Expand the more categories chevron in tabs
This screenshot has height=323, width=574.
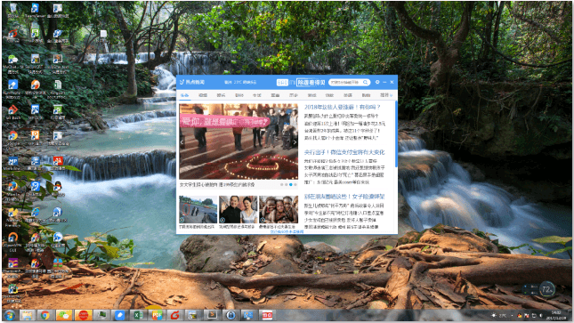(392, 95)
